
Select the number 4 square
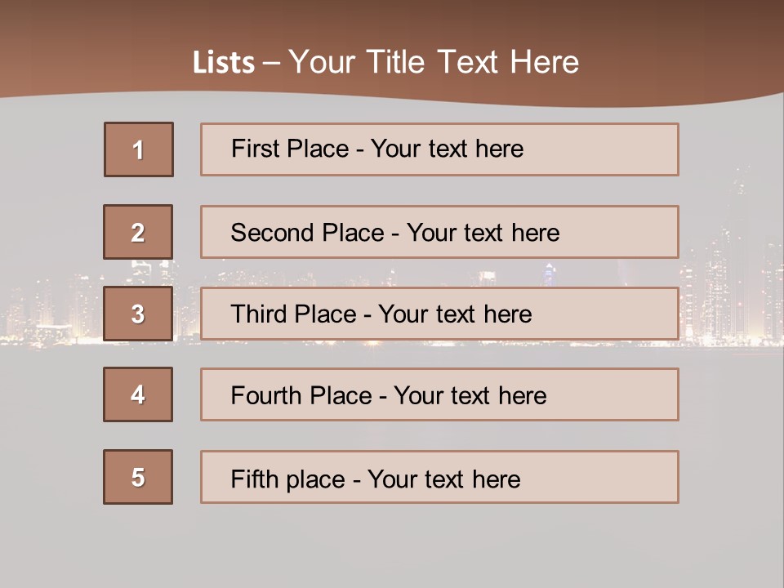pyautogui.click(x=138, y=394)
